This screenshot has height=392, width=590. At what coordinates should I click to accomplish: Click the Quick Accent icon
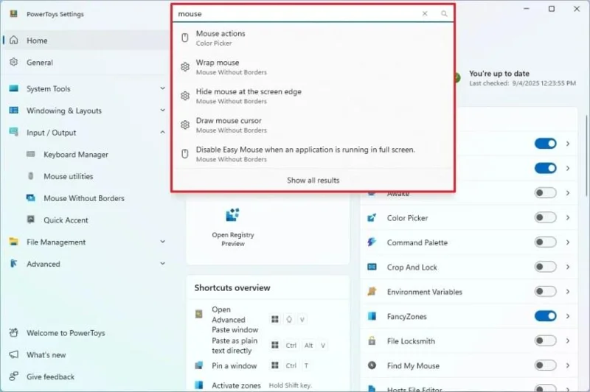[31, 220]
